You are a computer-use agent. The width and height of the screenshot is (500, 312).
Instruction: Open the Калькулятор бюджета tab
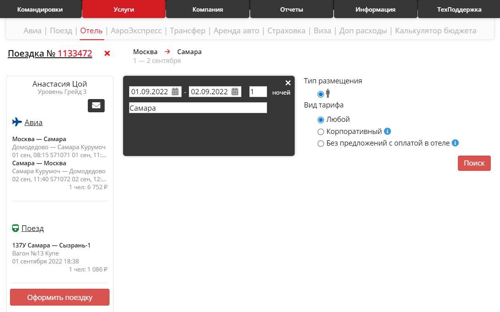[x=435, y=30]
